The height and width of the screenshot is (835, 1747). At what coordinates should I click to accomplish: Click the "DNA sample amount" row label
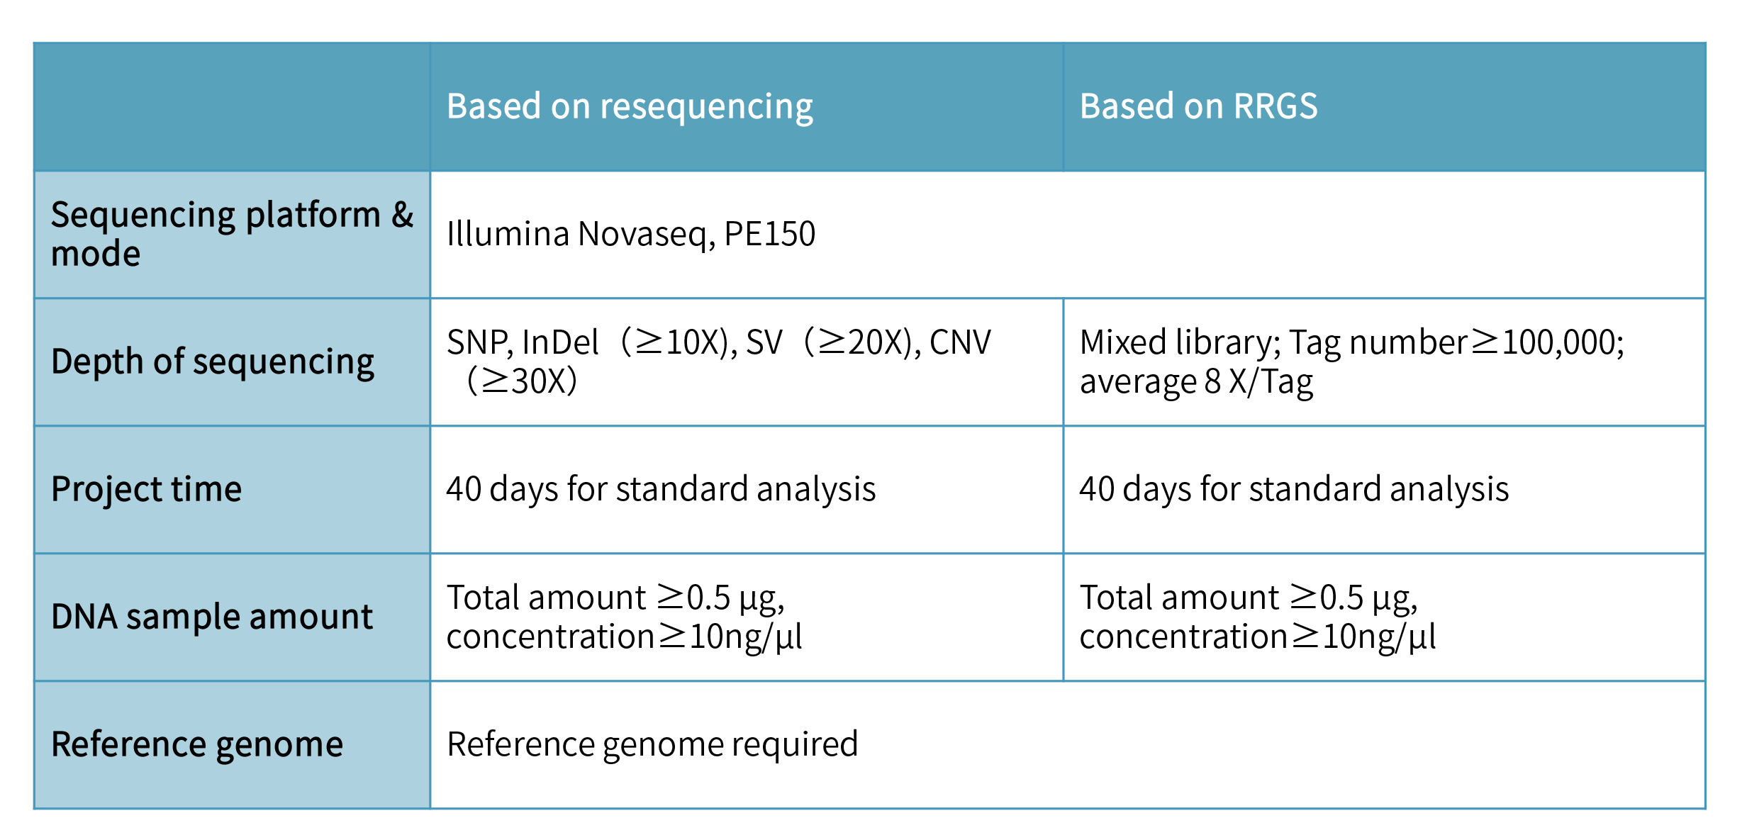tap(211, 617)
